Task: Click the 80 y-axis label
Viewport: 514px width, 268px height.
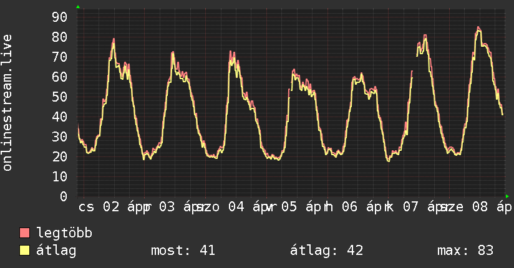Action: tap(59, 37)
